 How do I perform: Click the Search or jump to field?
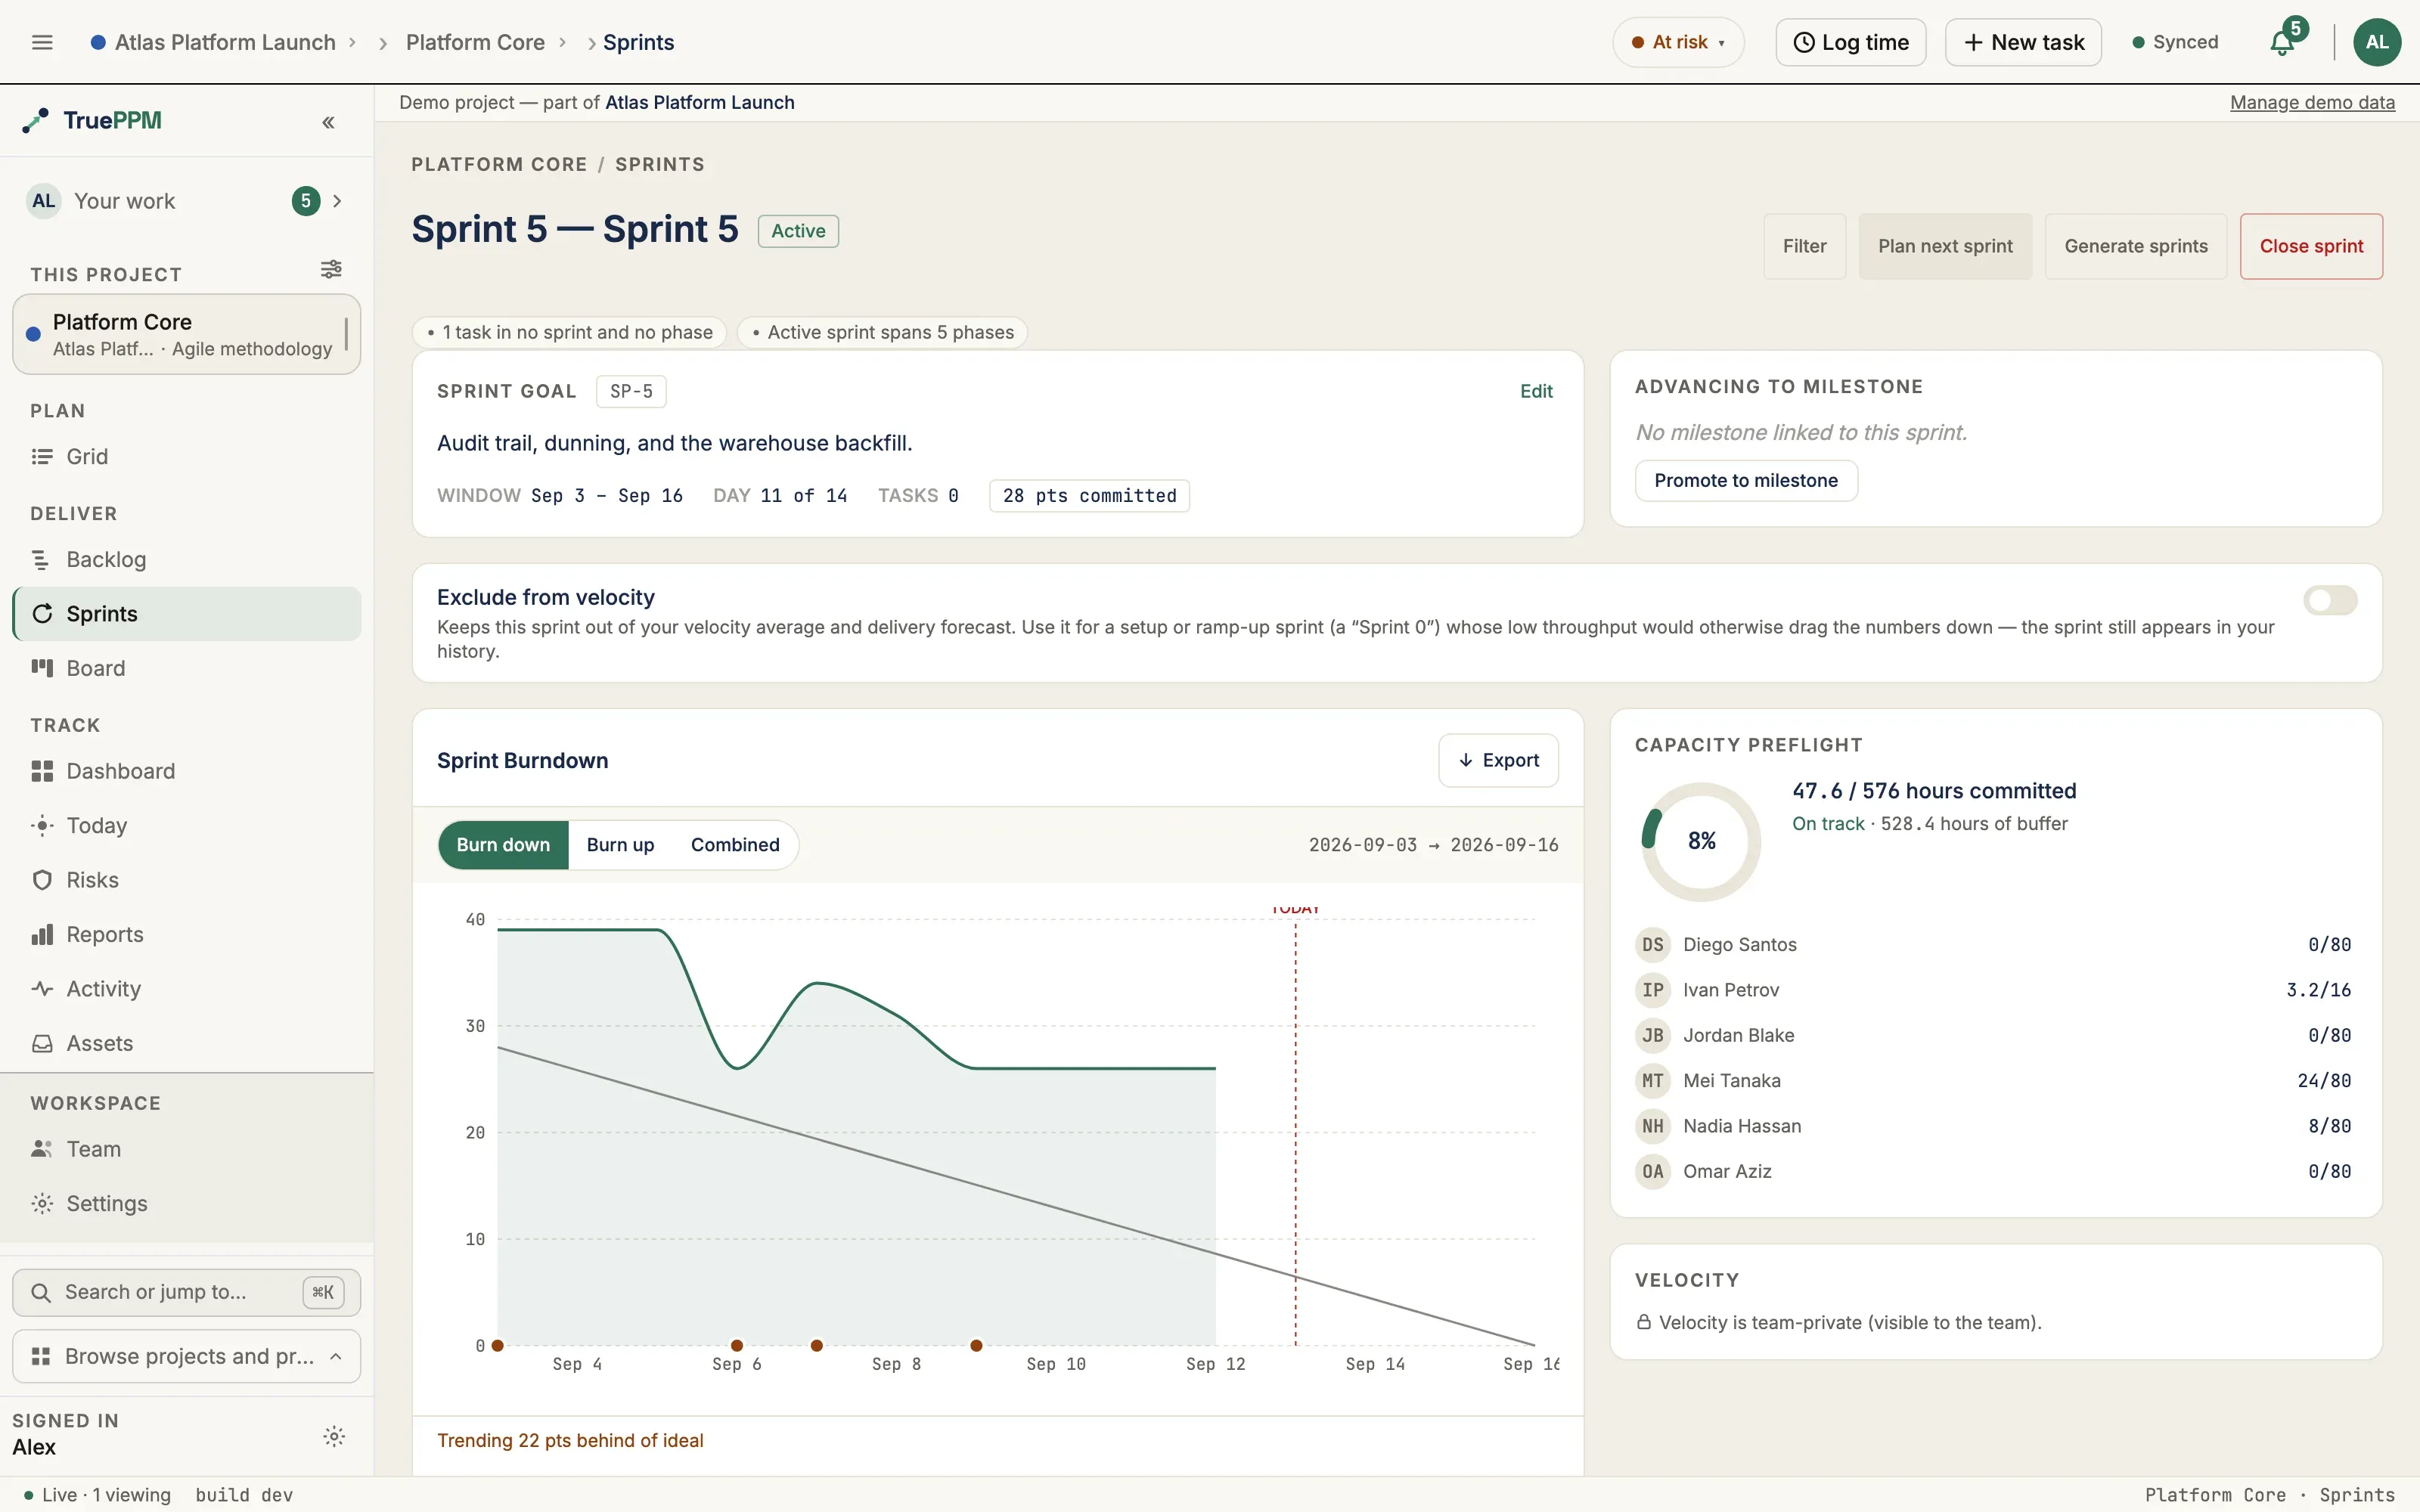click(187, 1292)
